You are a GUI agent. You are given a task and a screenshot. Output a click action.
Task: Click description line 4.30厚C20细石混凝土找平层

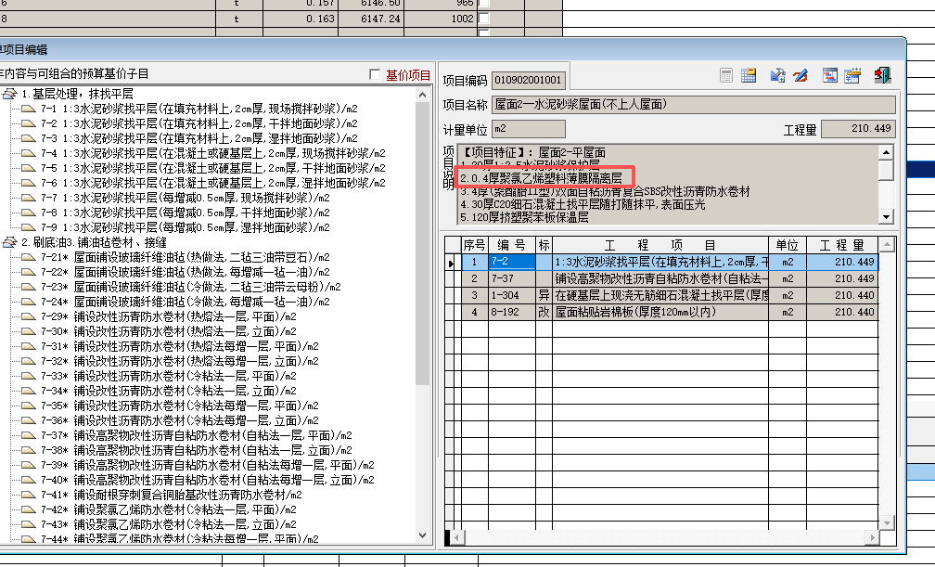coord(583,205)
